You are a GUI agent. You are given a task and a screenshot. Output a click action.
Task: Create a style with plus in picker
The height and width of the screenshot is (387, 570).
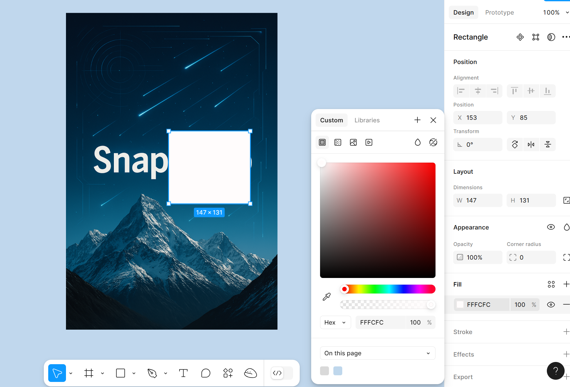(417, 120)
